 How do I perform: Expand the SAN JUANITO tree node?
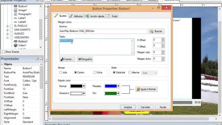[x=8, y=30]
